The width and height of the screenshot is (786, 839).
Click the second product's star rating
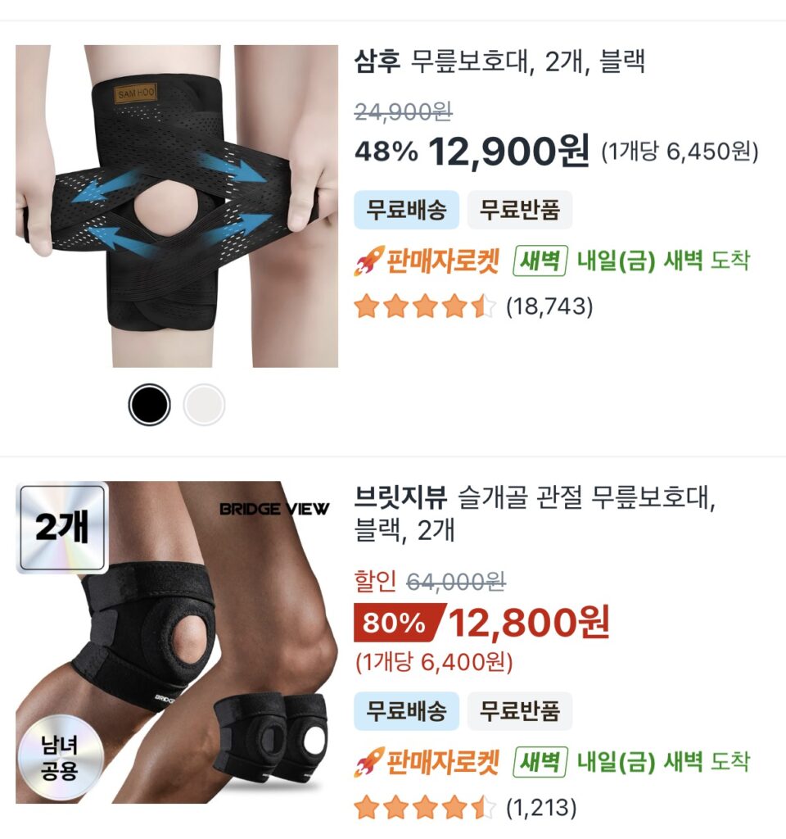coord(426,807)
